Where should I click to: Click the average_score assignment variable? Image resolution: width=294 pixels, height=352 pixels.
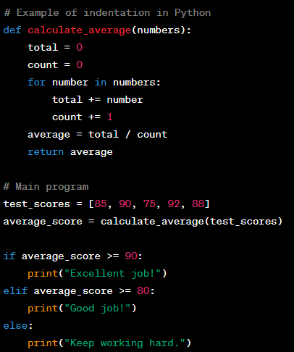43,222
